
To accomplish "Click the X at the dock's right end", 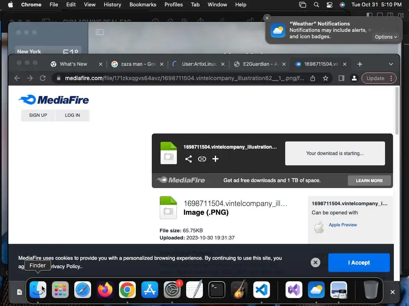I will tap(392, 292).
